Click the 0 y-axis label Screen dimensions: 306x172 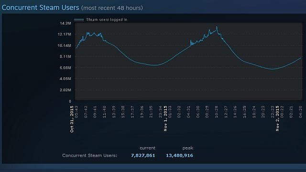pyautogui.click(x=70, y=101)
